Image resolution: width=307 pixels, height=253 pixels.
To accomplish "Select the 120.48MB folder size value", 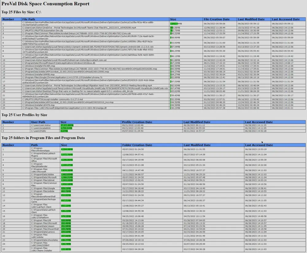I will click(66, 249).
